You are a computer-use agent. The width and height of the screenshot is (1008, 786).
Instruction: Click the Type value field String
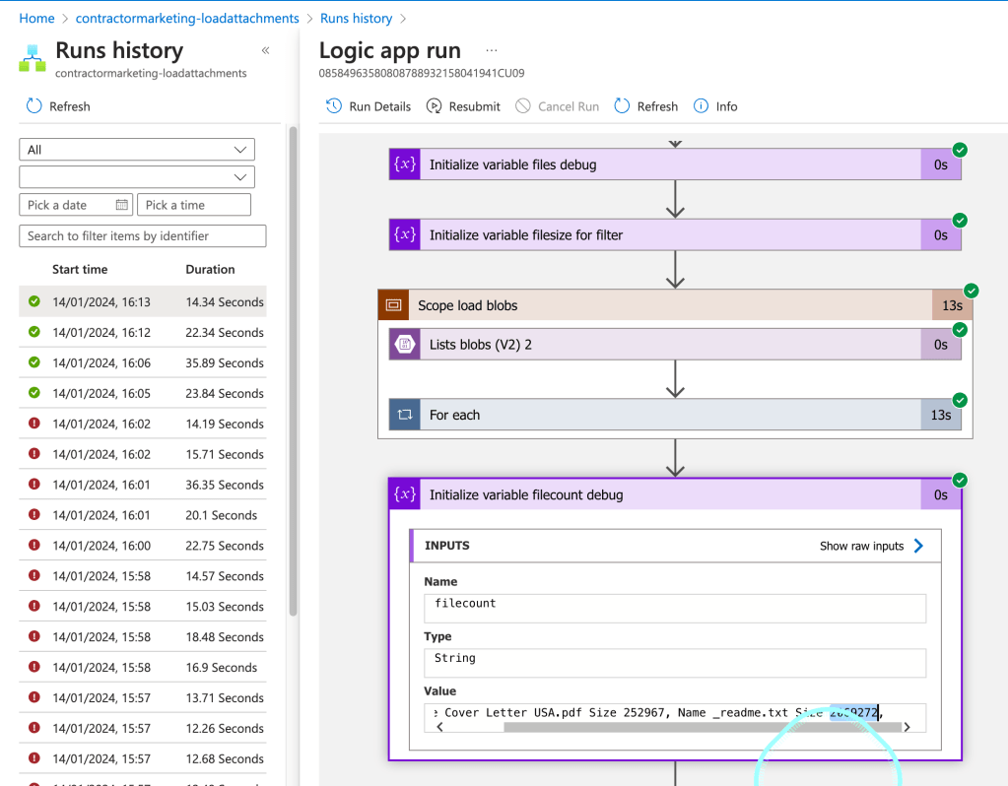[675, 663]
